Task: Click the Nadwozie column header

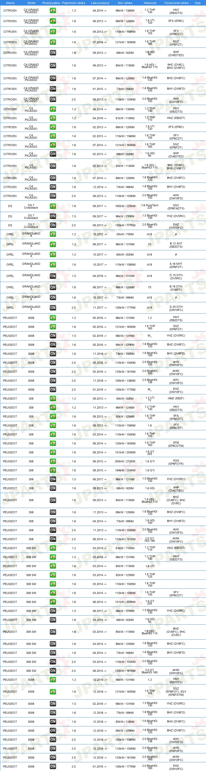Action: tap(150, 3)
